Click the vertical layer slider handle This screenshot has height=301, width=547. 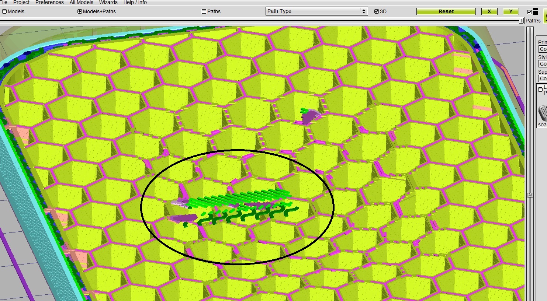[530, 195]
